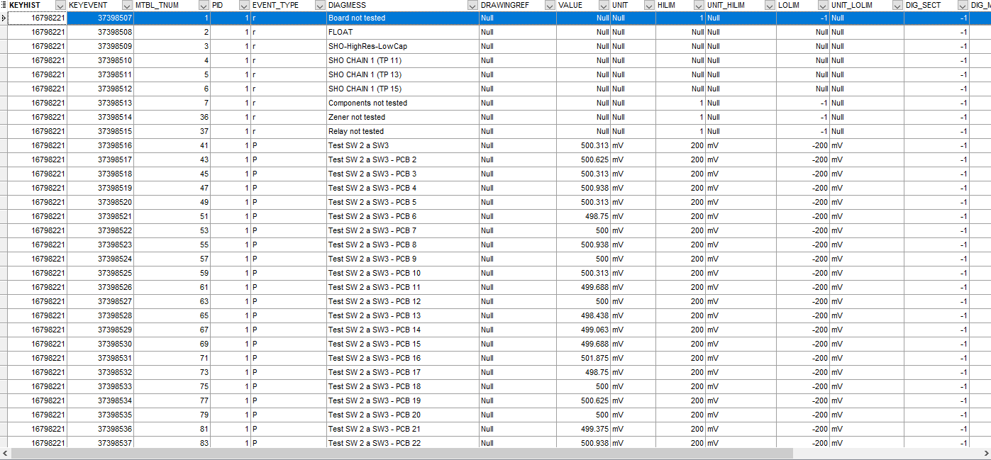
Task: Open the filter dropdown on the DIAGMESS column
Action: [x=472, y=6]
